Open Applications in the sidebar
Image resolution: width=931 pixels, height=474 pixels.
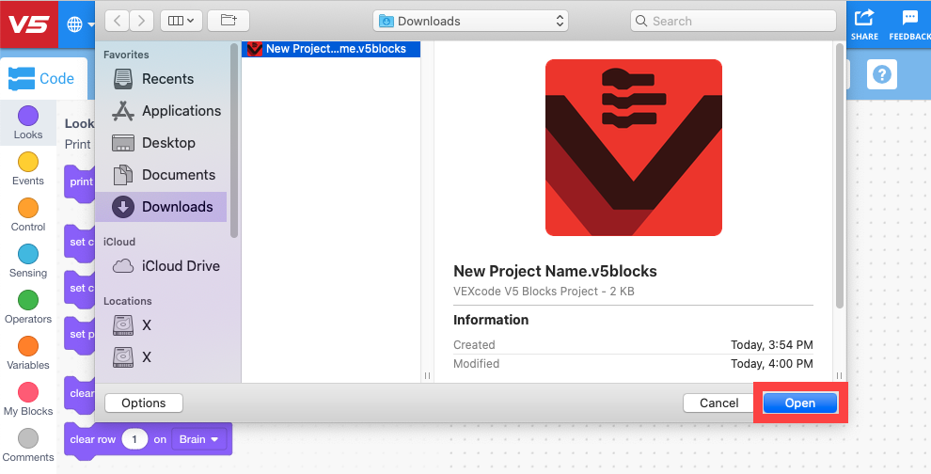[162, 111]
